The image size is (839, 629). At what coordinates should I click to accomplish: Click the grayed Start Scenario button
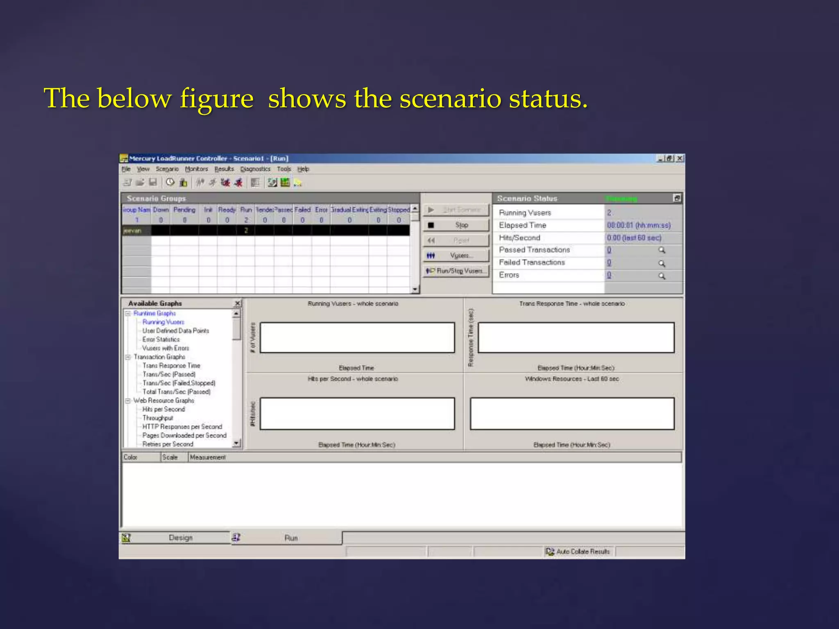pos(456,210)
